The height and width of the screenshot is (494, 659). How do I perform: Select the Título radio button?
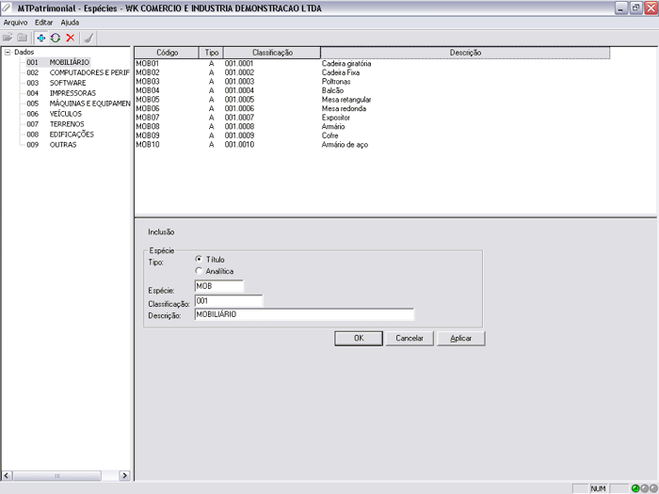click(199, 259)
